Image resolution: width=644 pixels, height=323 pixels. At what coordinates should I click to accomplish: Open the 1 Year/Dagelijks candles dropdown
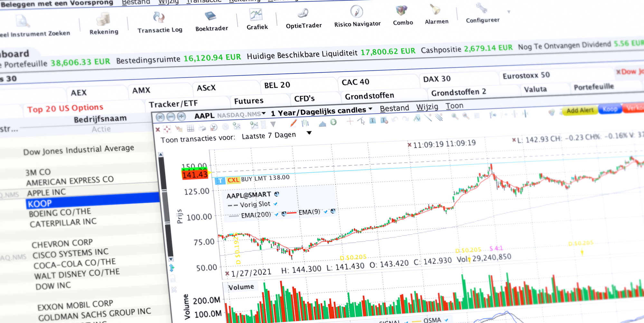[370, 109]
